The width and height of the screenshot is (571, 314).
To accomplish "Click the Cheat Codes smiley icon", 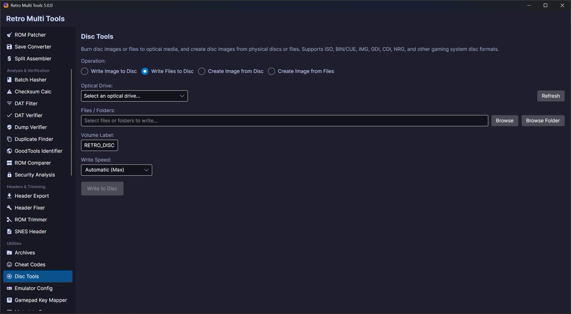I will coord(10,265).
